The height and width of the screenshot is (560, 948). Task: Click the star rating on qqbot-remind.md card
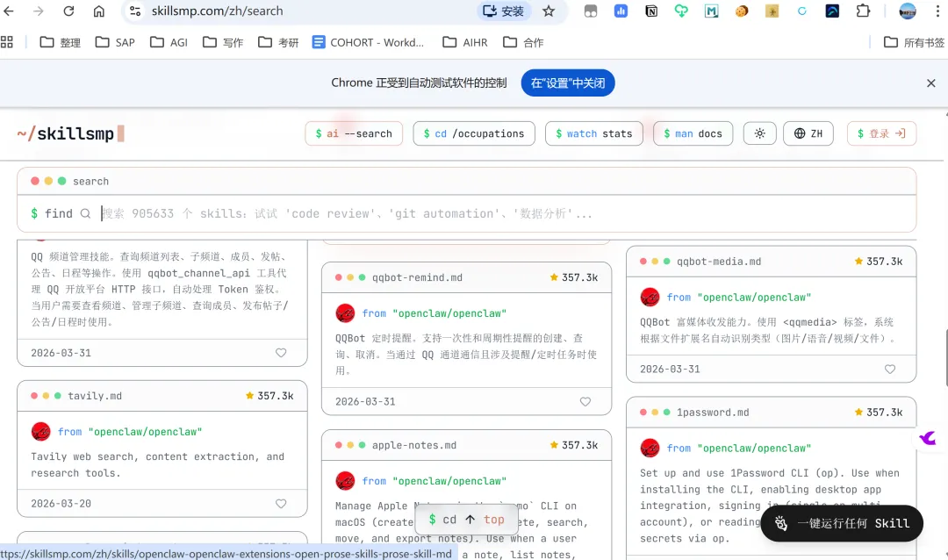coord(574,277)
